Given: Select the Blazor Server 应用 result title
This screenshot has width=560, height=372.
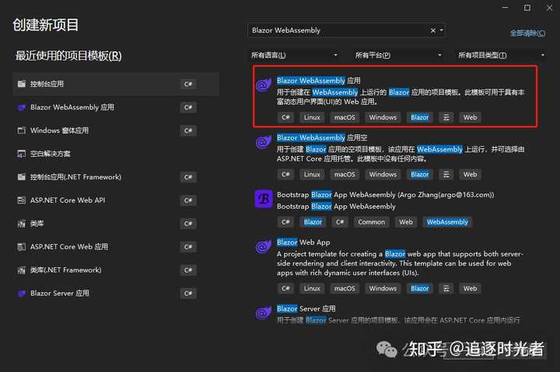Looking at the screenshot, I should tap(306, 308).
